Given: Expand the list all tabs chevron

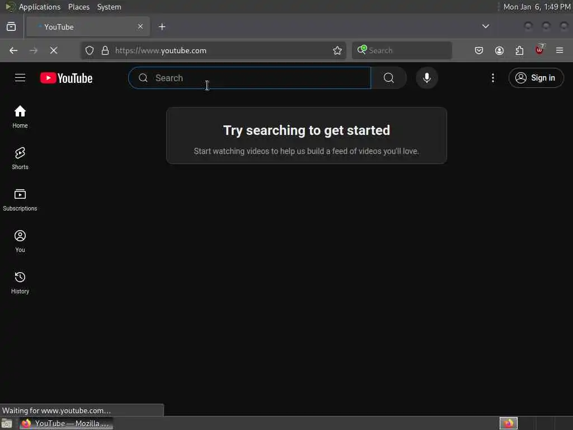Looking at the screenshot, I should pos(485,26).
